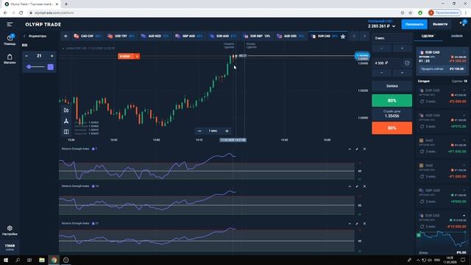This screenshot has height=265, width=471.
Task: Decrease the trade amount with minus
Action: (382, 73)
